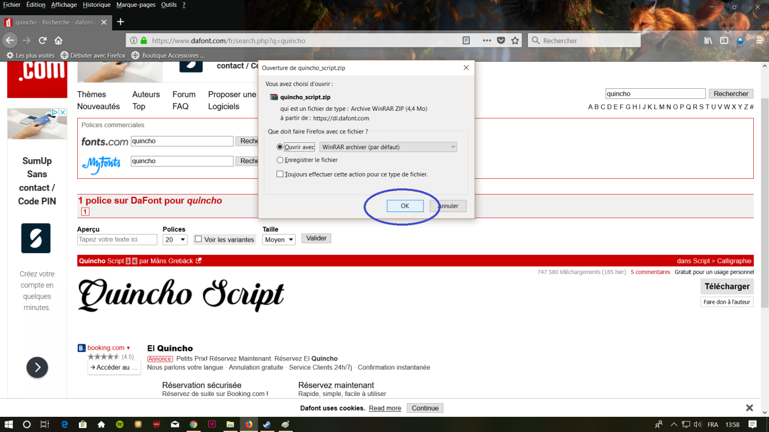Reload the dafont page
This screenshot has height=432, width=769.
pyautogui.click(x=42, y=40)
